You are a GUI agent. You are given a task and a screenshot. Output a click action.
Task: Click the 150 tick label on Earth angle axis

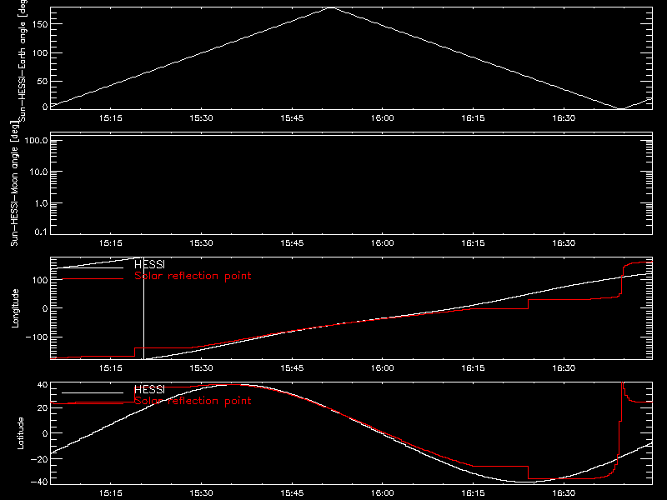point(39,24)
